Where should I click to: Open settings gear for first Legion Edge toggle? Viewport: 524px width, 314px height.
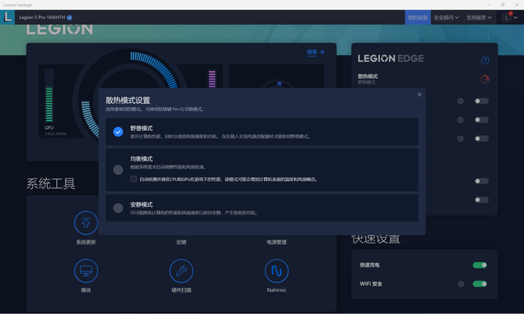pos(460,101)
